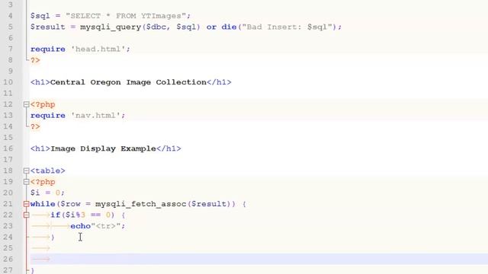Viewport: 488px width, 274px height.
Task: Click the echo keyword on line 23
Action: pyautogui.click(x=80, y=226)
